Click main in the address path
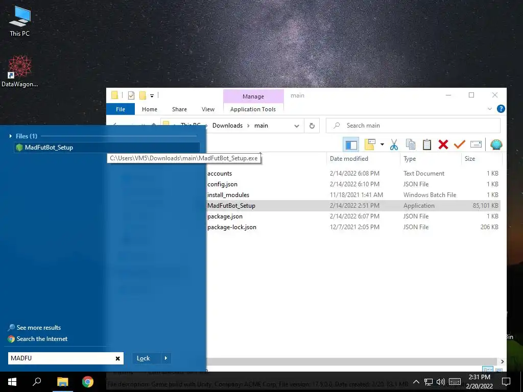The height and width of the screenshot is (392, 523). (x=261, y=126)
